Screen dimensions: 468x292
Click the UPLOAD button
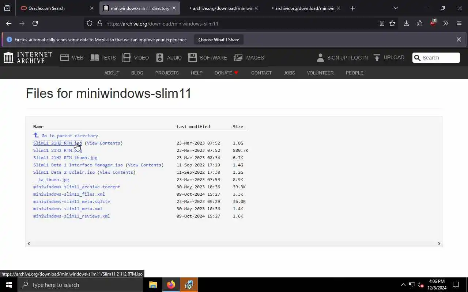(389, 58)
